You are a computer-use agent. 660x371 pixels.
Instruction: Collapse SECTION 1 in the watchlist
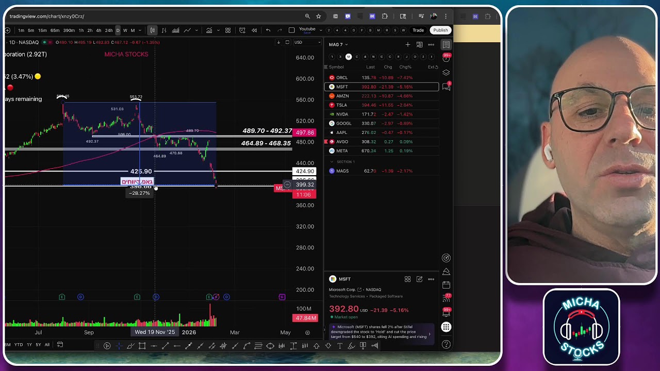(332, 162)
